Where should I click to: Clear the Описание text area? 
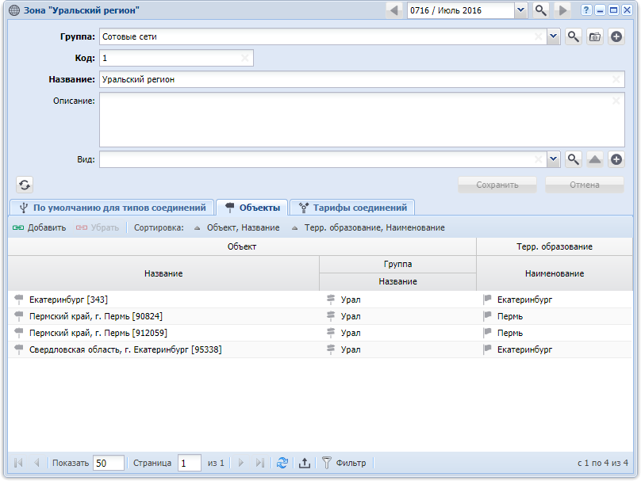(x=616, y=101)
